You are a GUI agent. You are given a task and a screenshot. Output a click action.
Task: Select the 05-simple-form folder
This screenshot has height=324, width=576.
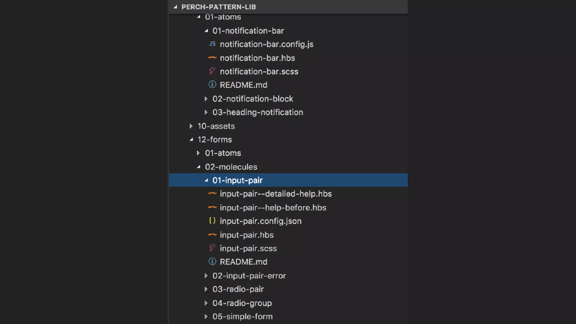coord(242,316)
